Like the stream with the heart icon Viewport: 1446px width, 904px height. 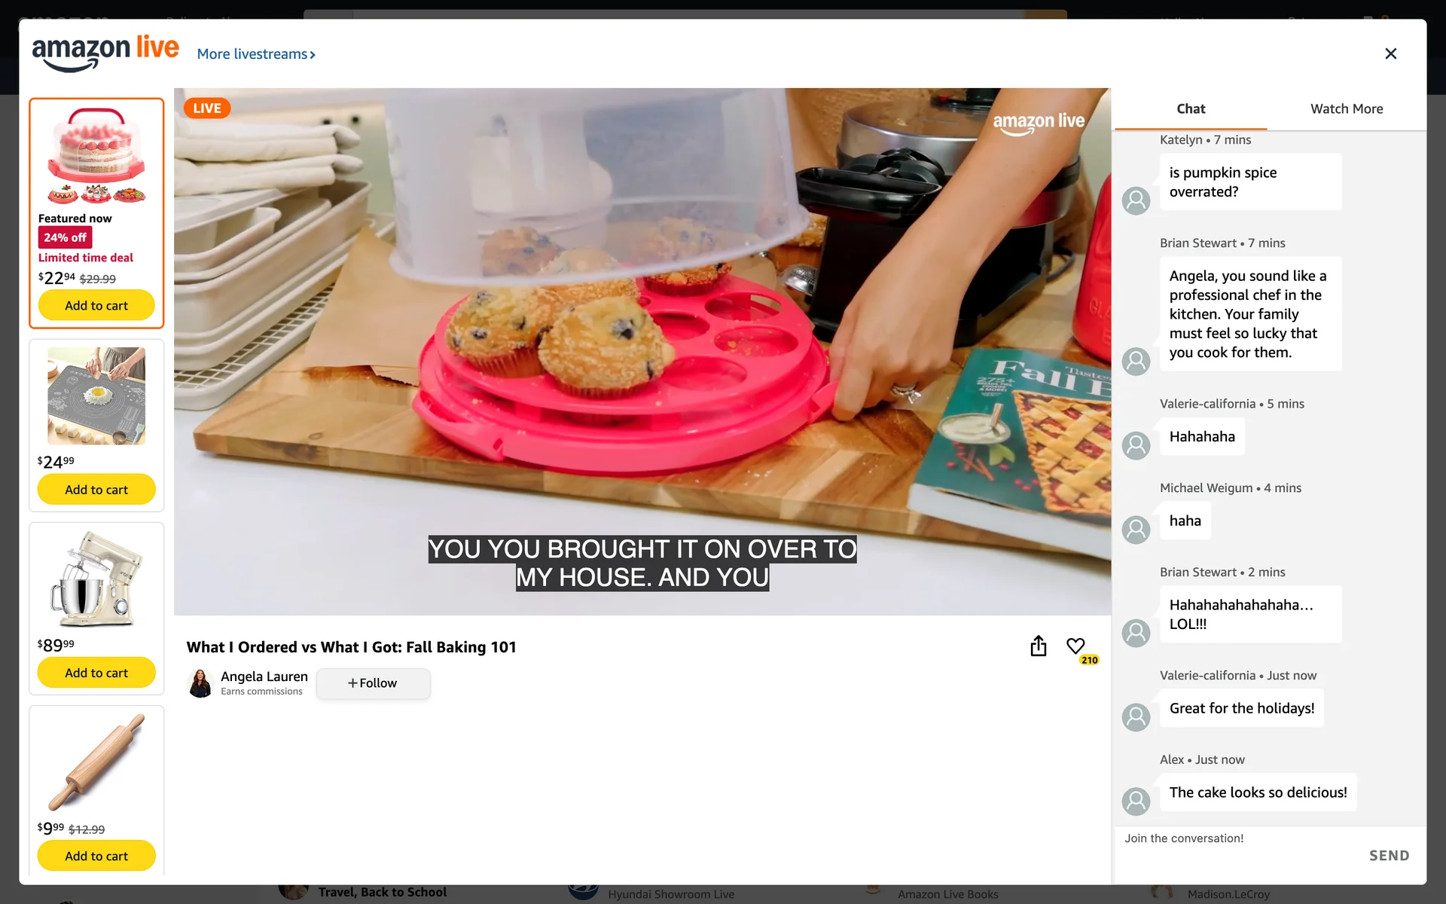(1075, 646)
